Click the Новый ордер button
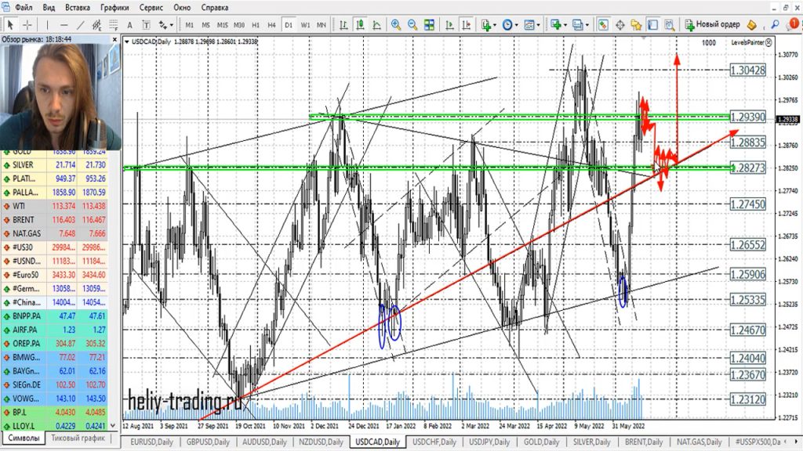This screenshot has width=803, height=451. 711,24
